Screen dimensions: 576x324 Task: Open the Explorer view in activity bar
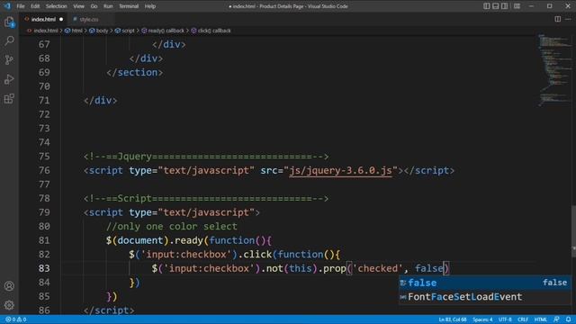(9, 22)
